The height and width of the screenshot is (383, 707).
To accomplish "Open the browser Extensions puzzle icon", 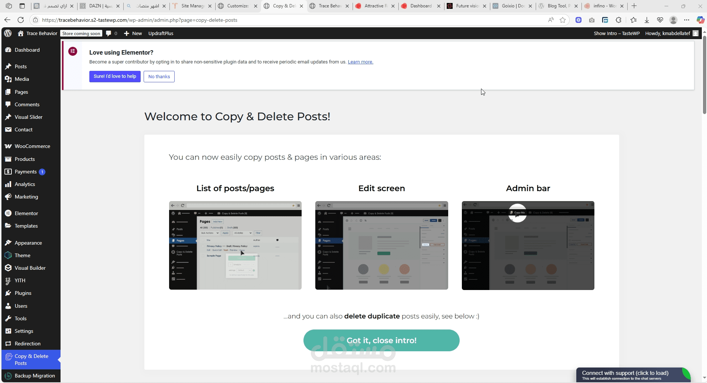I will tap(618, 20).
